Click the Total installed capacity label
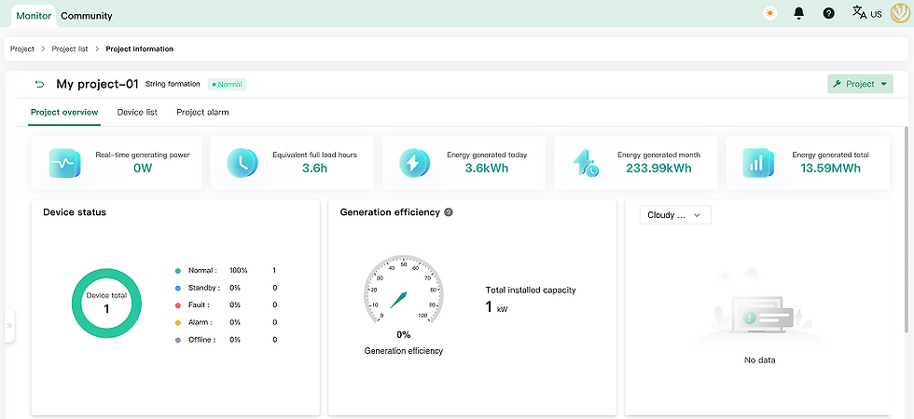 pos(531,290)
